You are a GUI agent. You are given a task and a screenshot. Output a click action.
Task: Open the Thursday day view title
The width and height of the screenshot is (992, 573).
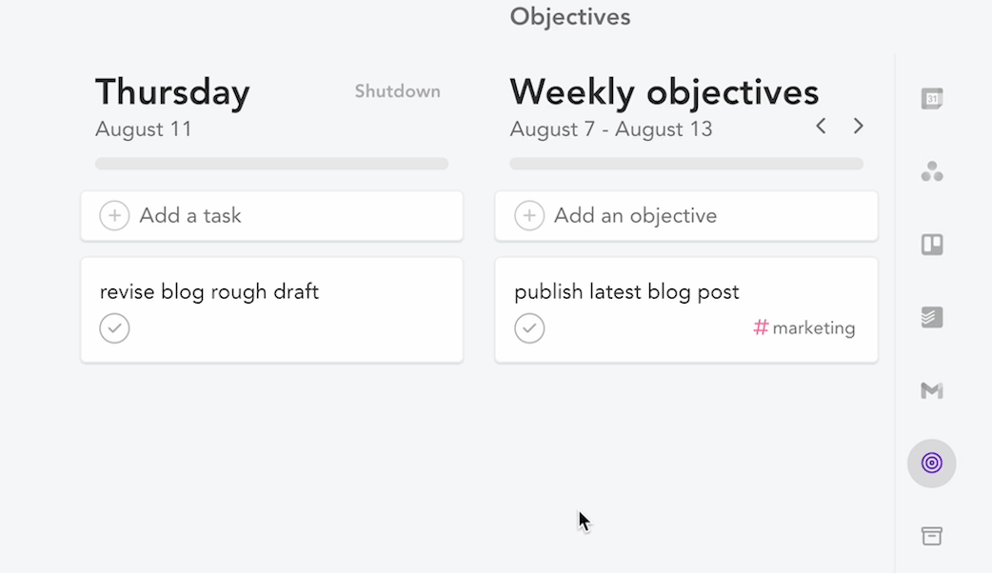[x=172, y=91]
